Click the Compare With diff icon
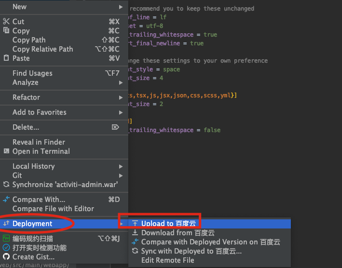Viewport: 342px width, 268px height. (6, 199)
